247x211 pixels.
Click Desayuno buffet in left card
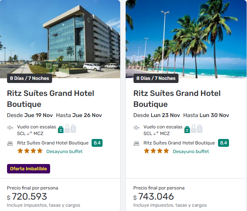pyautogui.click(x=64, y=151)
